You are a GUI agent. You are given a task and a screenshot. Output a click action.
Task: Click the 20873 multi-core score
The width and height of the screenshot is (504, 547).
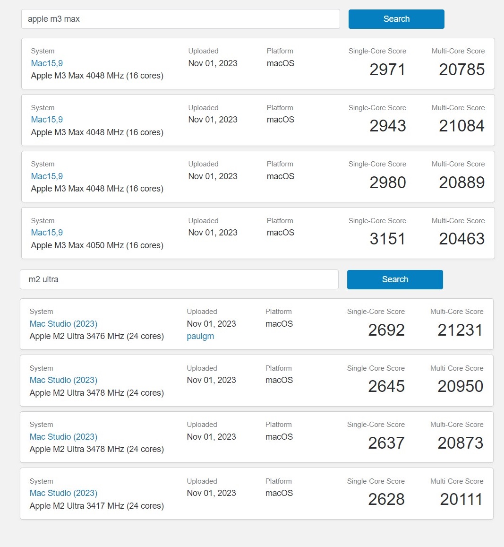[x=460, y=443]
